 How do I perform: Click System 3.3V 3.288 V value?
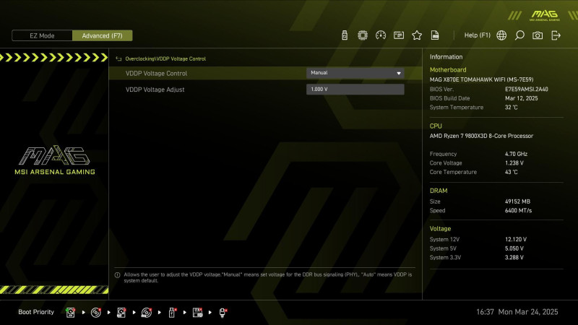(514, 258)
